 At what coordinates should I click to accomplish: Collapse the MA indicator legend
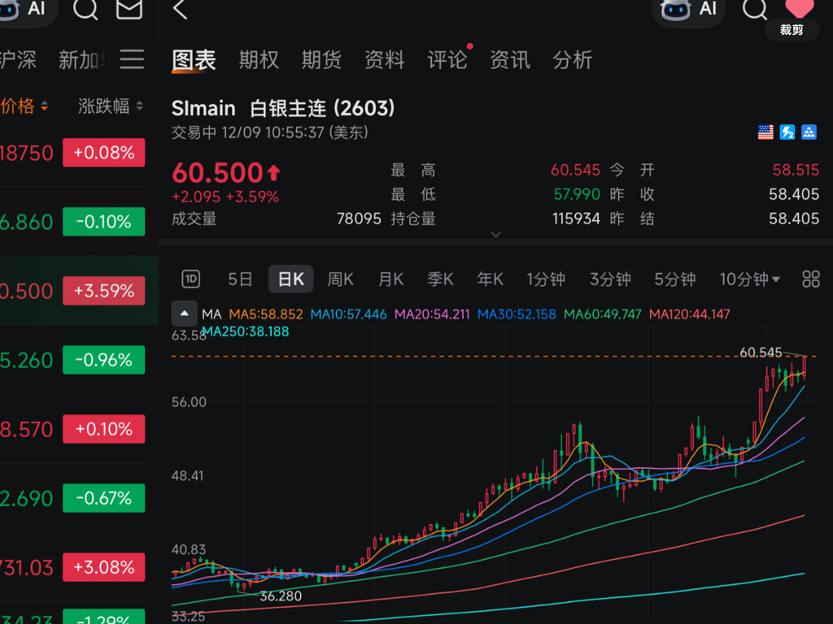185,314
